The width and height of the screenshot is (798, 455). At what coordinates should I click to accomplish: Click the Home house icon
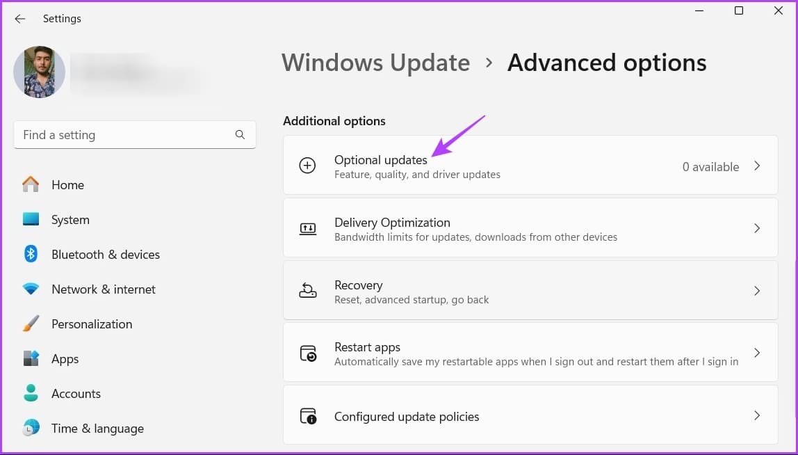tap(31, 184)
